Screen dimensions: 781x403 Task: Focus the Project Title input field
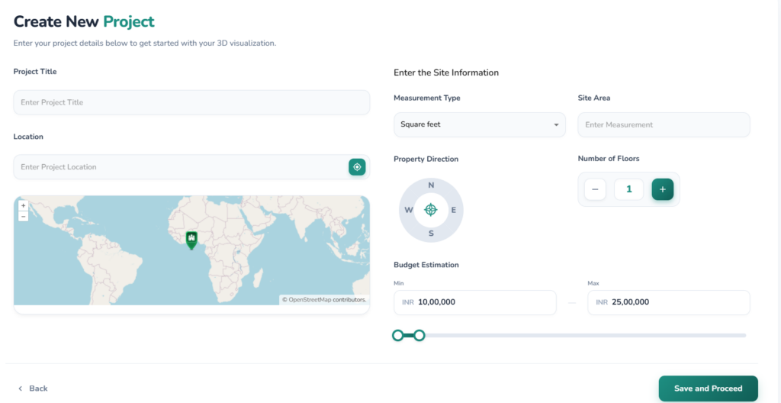[191, 102]
